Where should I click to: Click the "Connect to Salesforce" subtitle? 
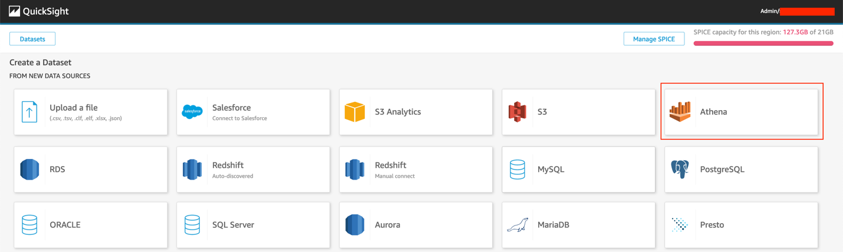(x=239, y=118)
